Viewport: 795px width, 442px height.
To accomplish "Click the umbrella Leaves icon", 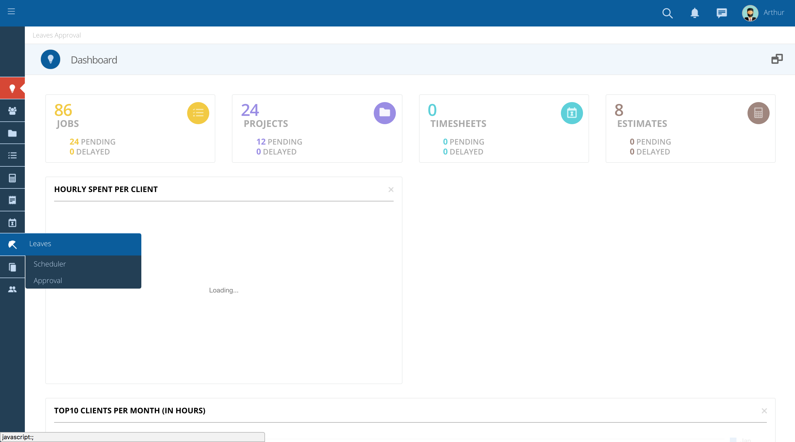I will pos(12,244).
